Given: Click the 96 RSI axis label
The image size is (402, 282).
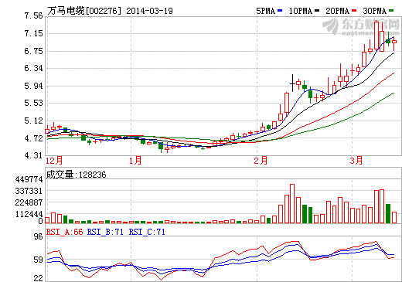Looking at the screenshot, I should (x=39, y=236).
